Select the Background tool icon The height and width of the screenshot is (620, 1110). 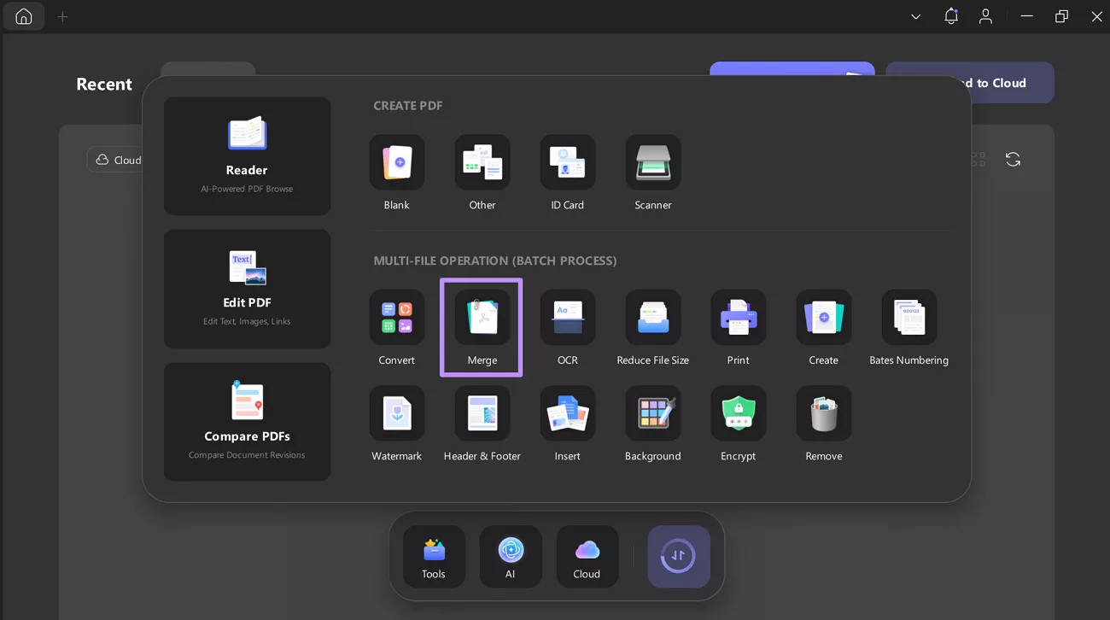pyautogui.click(x=652, y=414)
